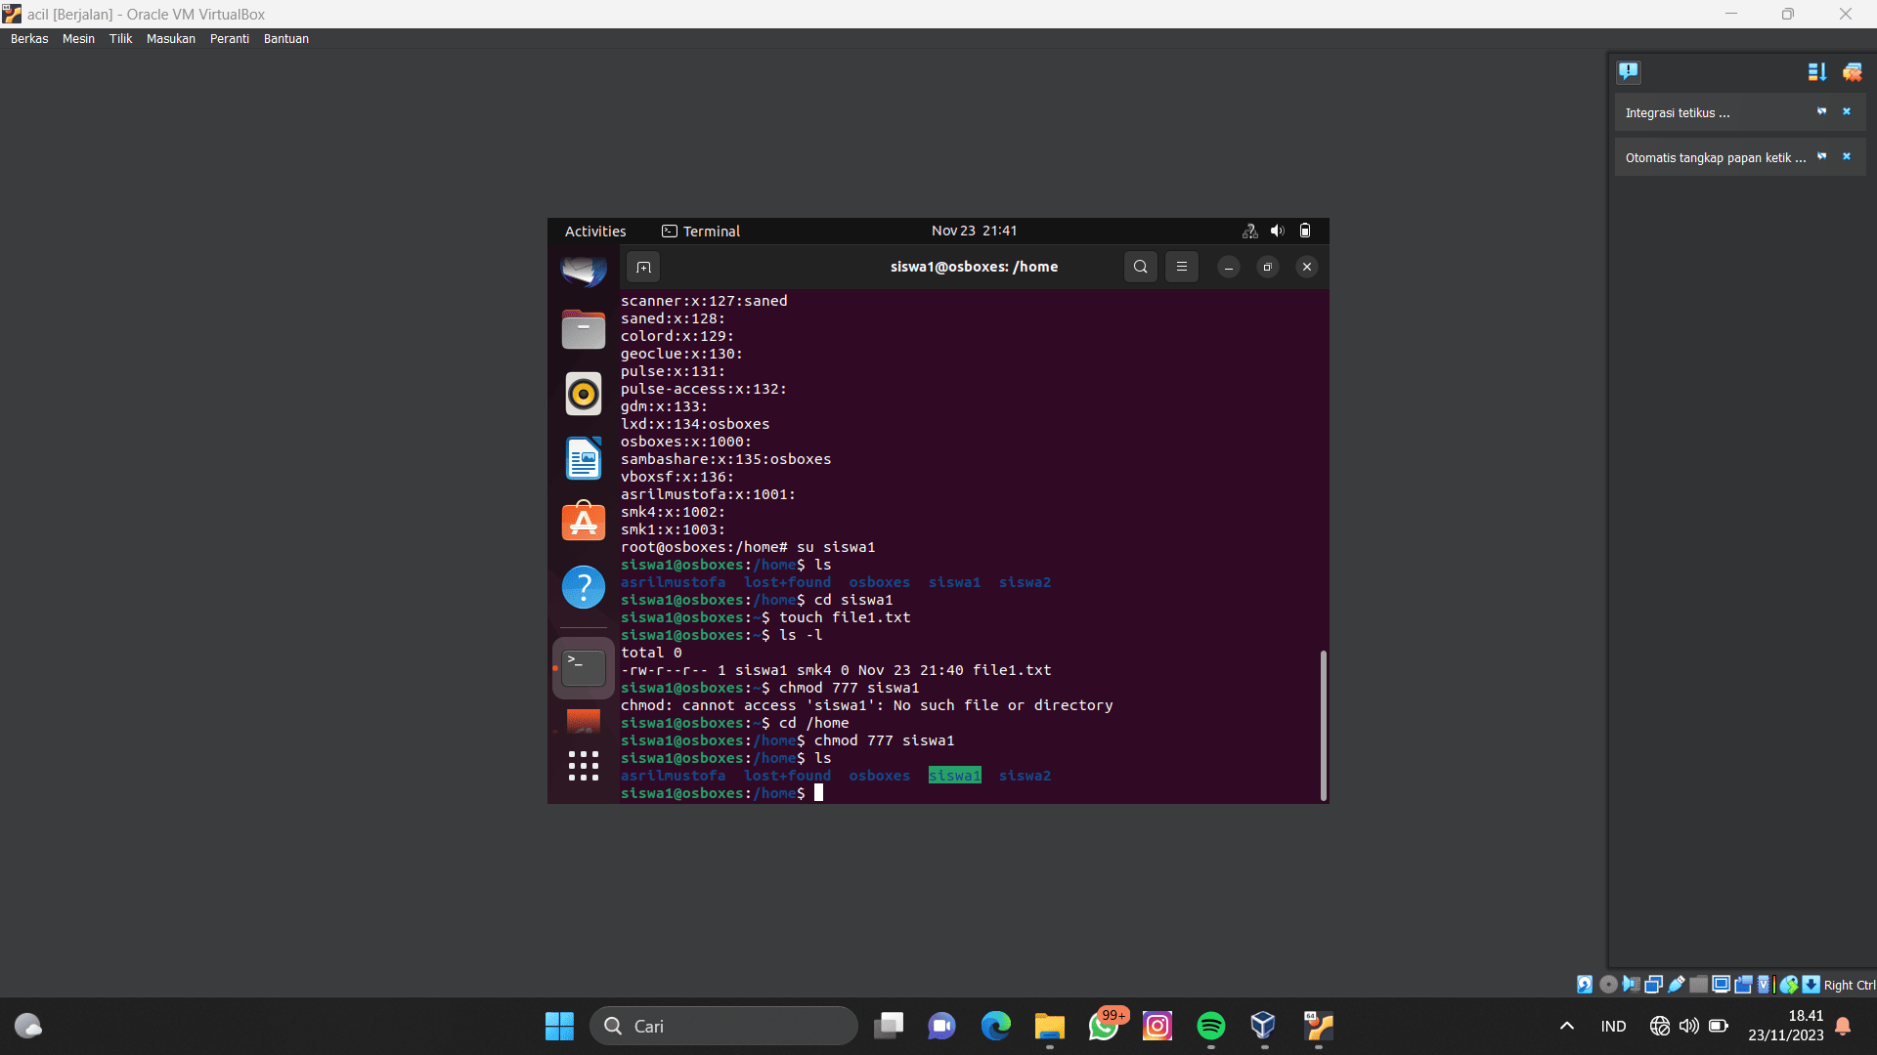Viewport: 1877px width, 1055px height.
Task: Open Instagram from the taskbar
Action: coord(1157,1026)
